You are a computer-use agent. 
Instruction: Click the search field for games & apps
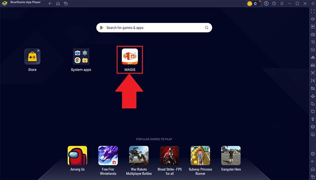click(154, 28)
